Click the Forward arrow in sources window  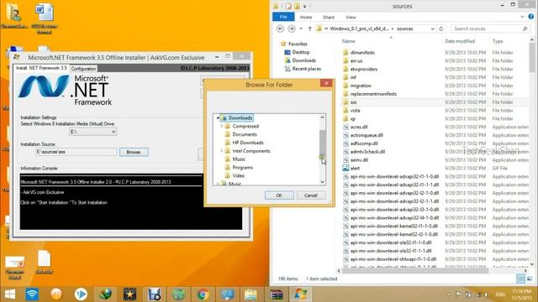[292, 29]
